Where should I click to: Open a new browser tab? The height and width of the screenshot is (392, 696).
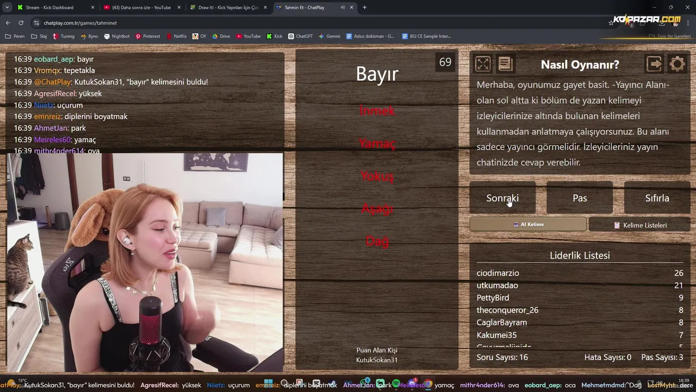point(364,8)
